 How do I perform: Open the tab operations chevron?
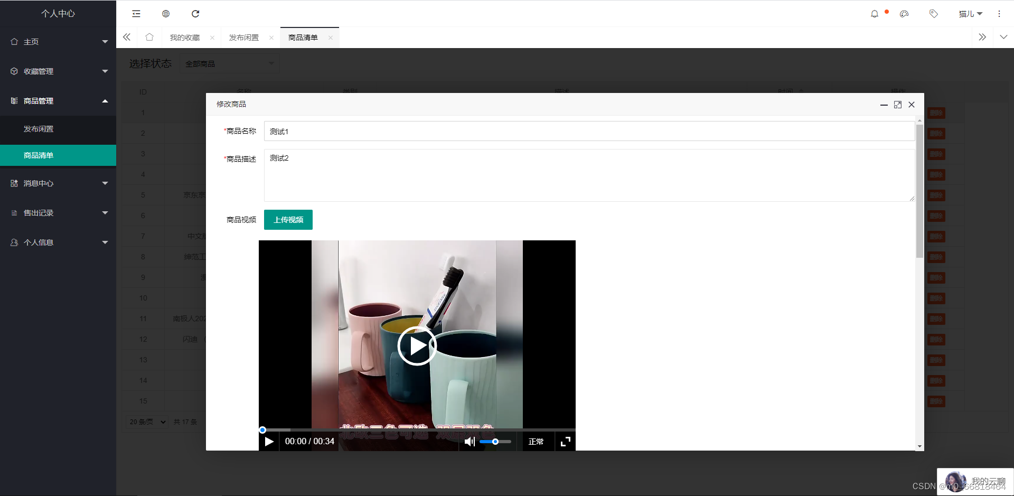[x=1003, y=37]
